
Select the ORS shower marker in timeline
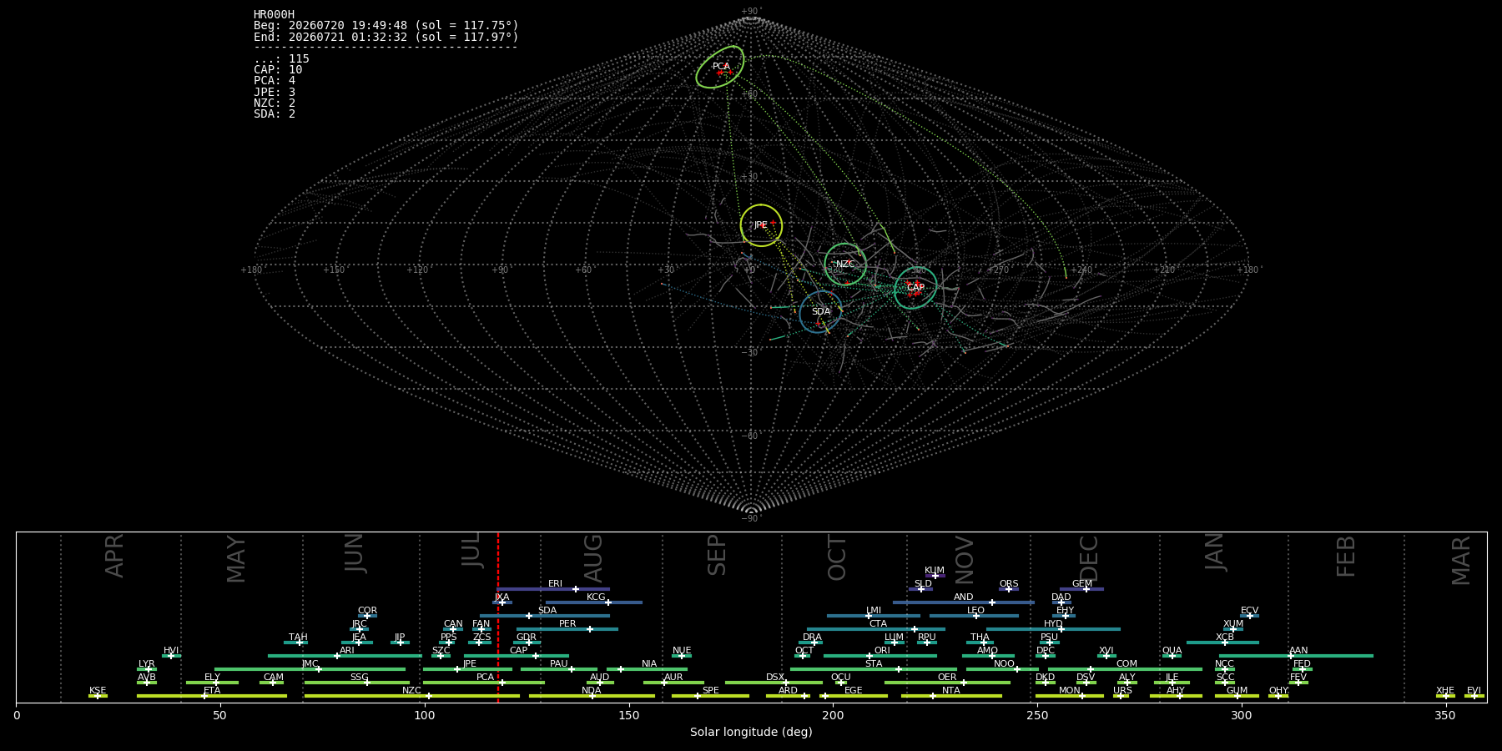(x=1009, y=589)
